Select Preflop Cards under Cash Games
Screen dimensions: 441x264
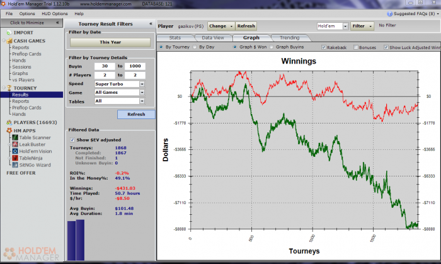coord(26,54)
